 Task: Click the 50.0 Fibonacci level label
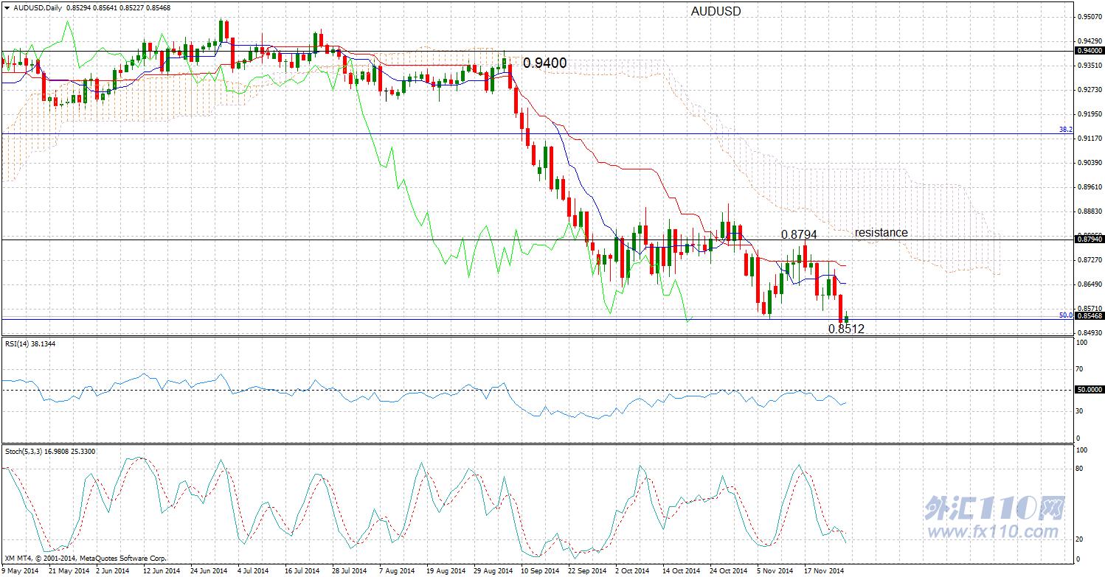[x=1065, y=315]
